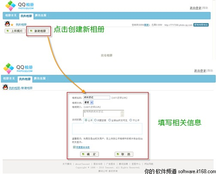The width and height of the screenshot is (216, 174).
Task: Click the About Tencent footer link
Action: click(x=83, y=164)
